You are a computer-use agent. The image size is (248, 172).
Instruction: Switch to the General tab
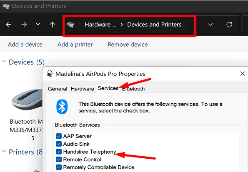[58, 89]
